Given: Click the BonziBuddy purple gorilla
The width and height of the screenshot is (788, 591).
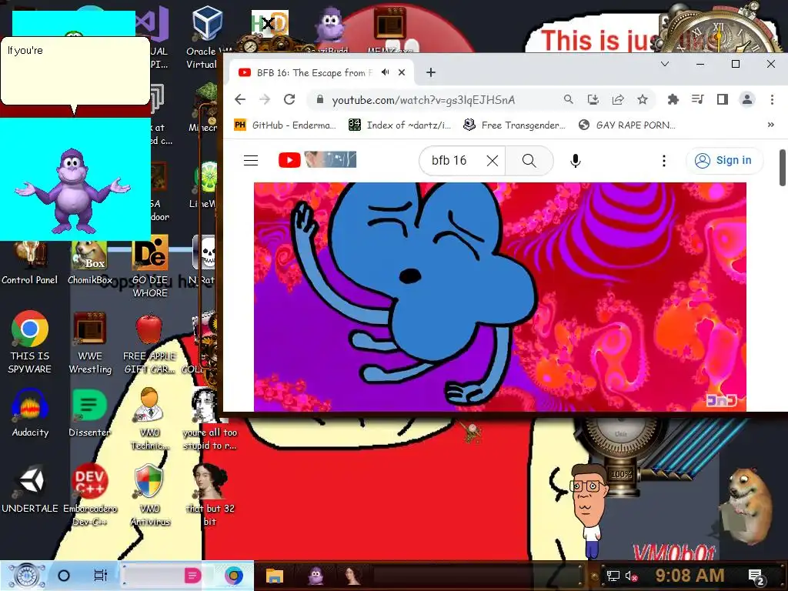Looking at the screenshot, I should click(72, 191).
